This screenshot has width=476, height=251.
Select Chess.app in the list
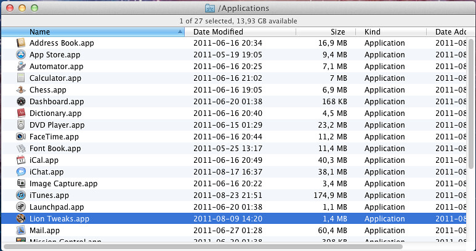click(47, 90)
